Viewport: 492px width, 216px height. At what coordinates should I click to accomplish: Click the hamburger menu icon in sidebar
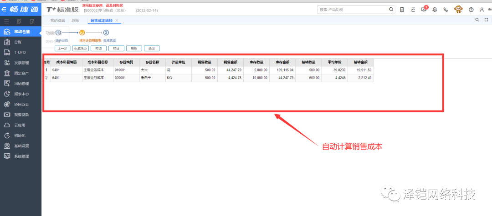(6, 21)
